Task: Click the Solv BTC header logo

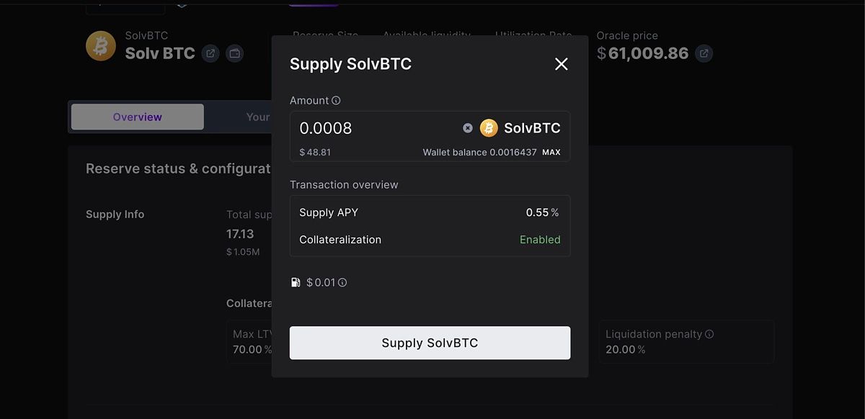Action: tap(101, 45)
